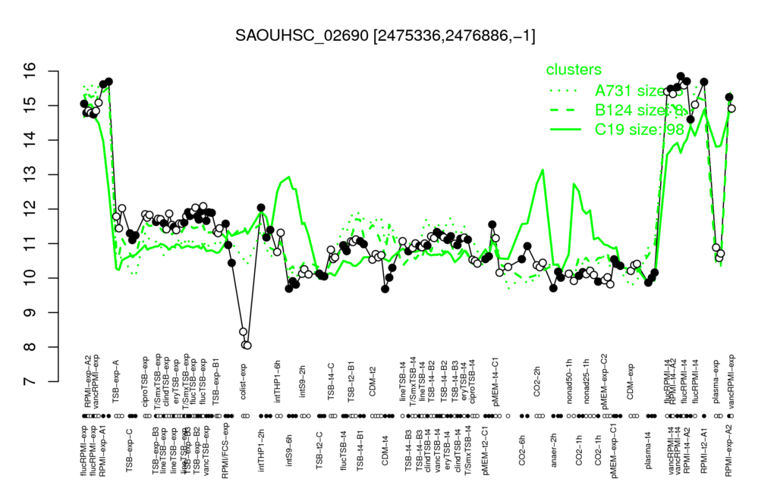Viewport: 777px width, 485px height.
Task: Select y-axis tick label 9
Action: coord(30,312)
